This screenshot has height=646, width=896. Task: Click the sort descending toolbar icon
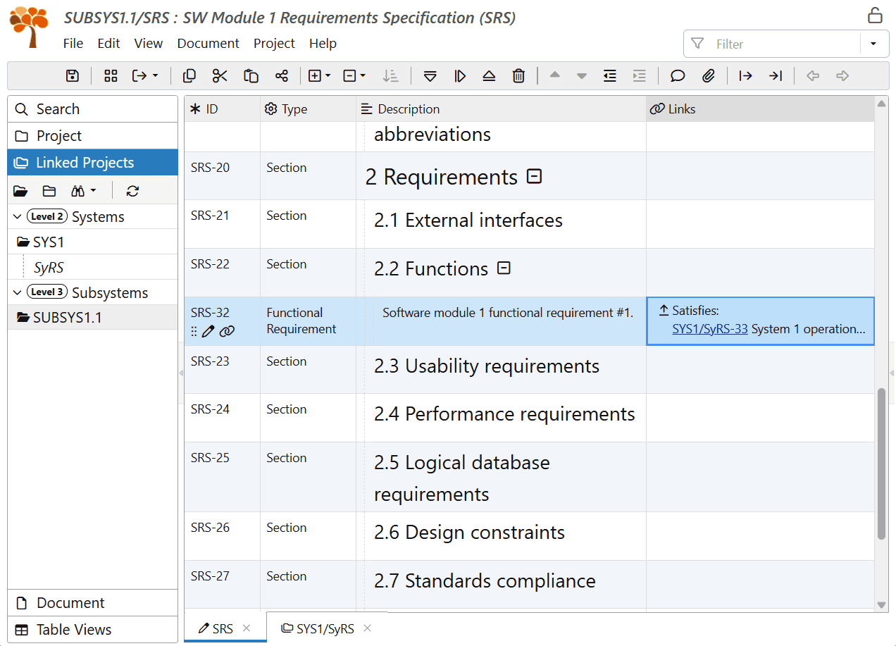390,76
